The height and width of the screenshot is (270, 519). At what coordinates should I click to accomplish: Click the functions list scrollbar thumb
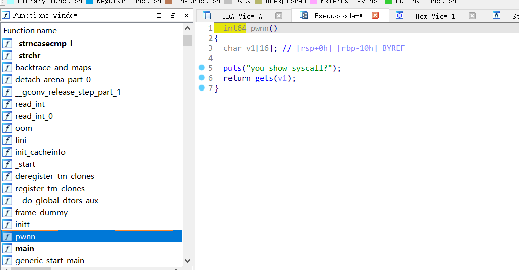tap(187, 41)
